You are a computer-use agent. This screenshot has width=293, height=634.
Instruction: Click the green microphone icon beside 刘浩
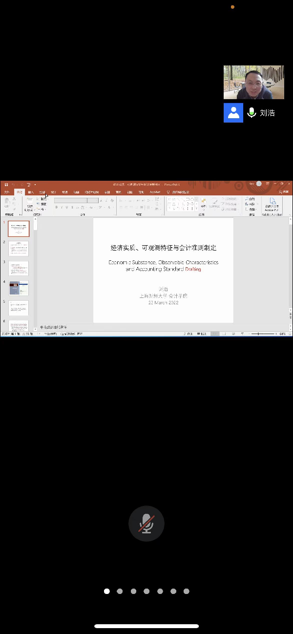(252, 113)
